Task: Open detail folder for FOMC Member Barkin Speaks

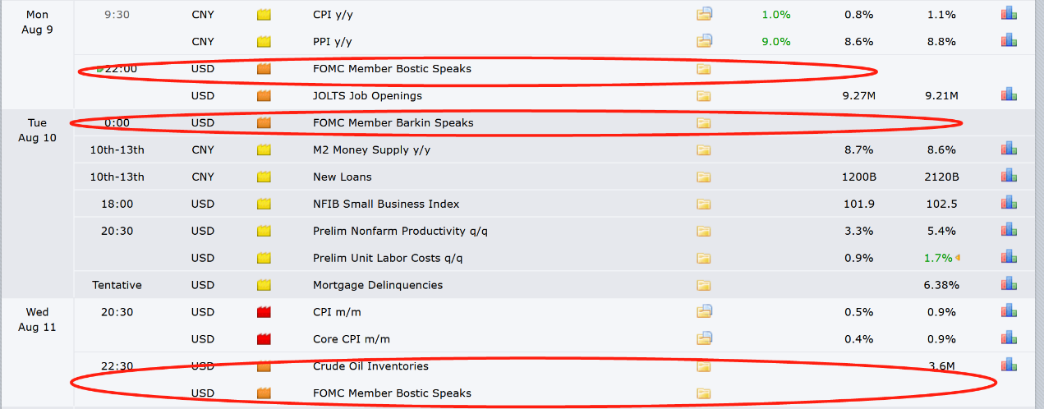Action: point(703,123)
